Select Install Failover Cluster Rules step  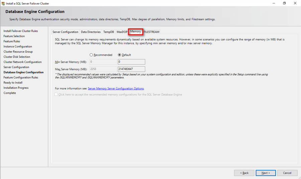coord(21,31)
